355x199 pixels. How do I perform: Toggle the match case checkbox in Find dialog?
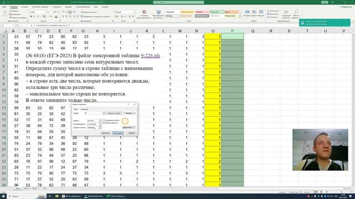tap(104, 121)
